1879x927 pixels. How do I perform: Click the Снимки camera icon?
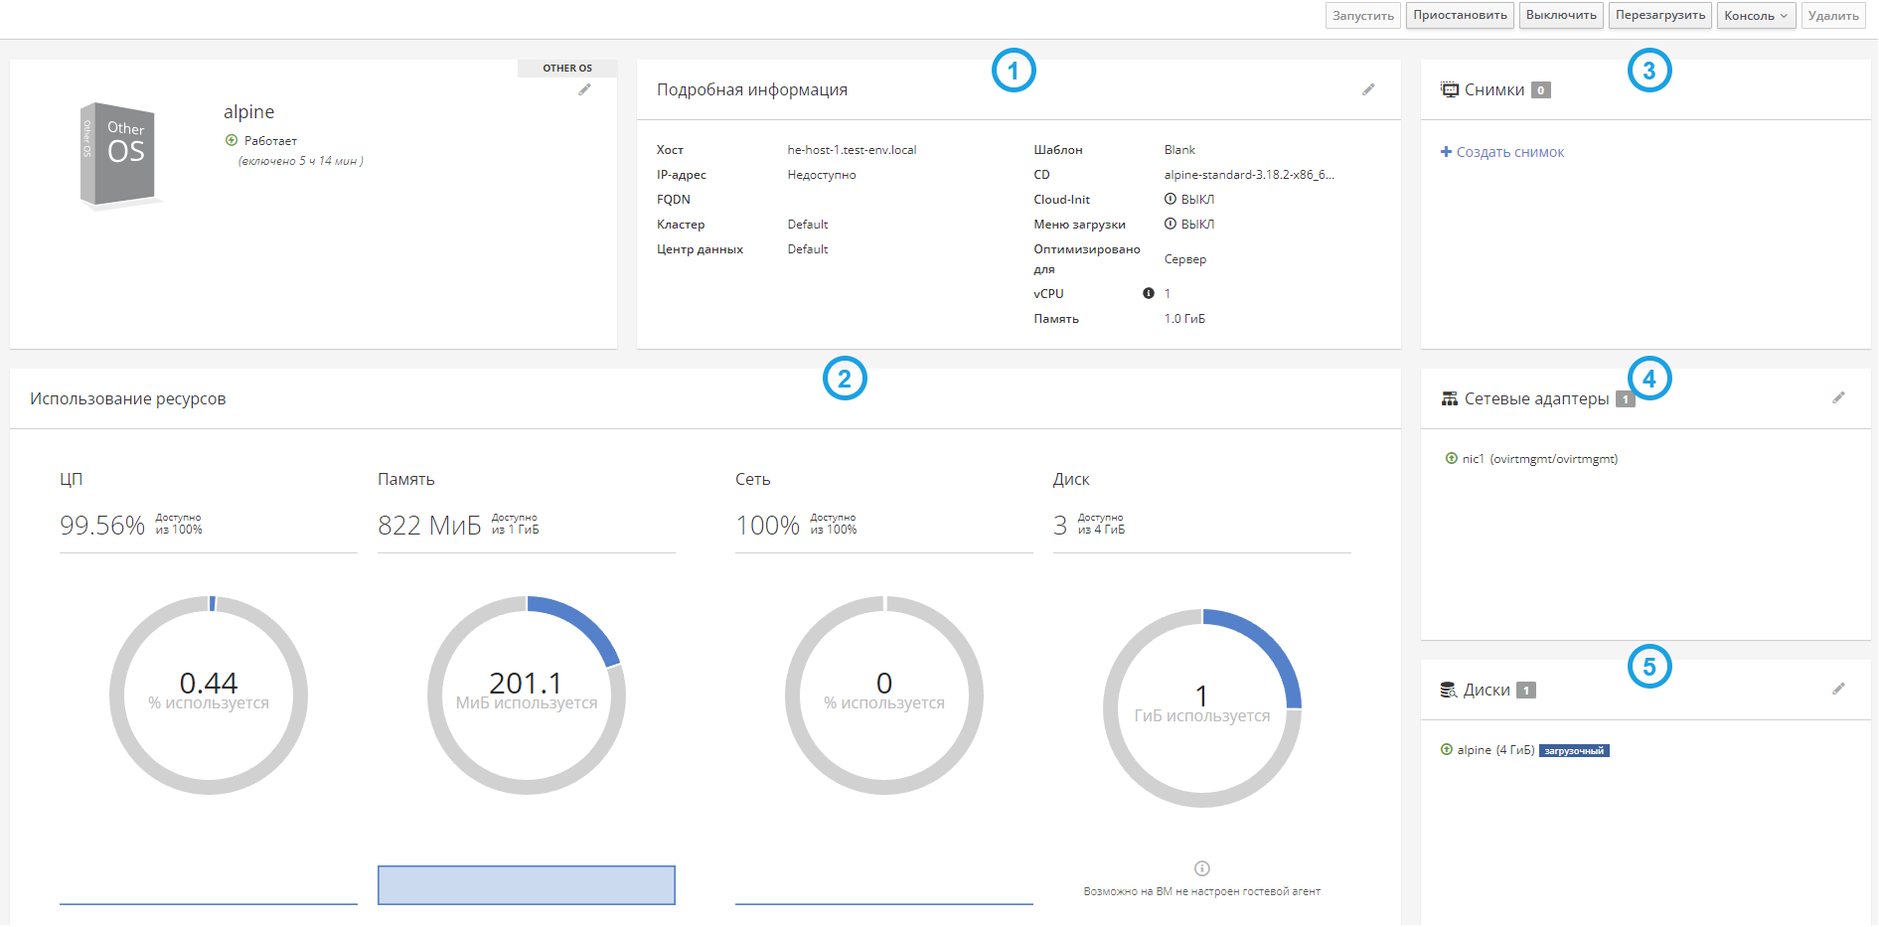(1450, 89)
